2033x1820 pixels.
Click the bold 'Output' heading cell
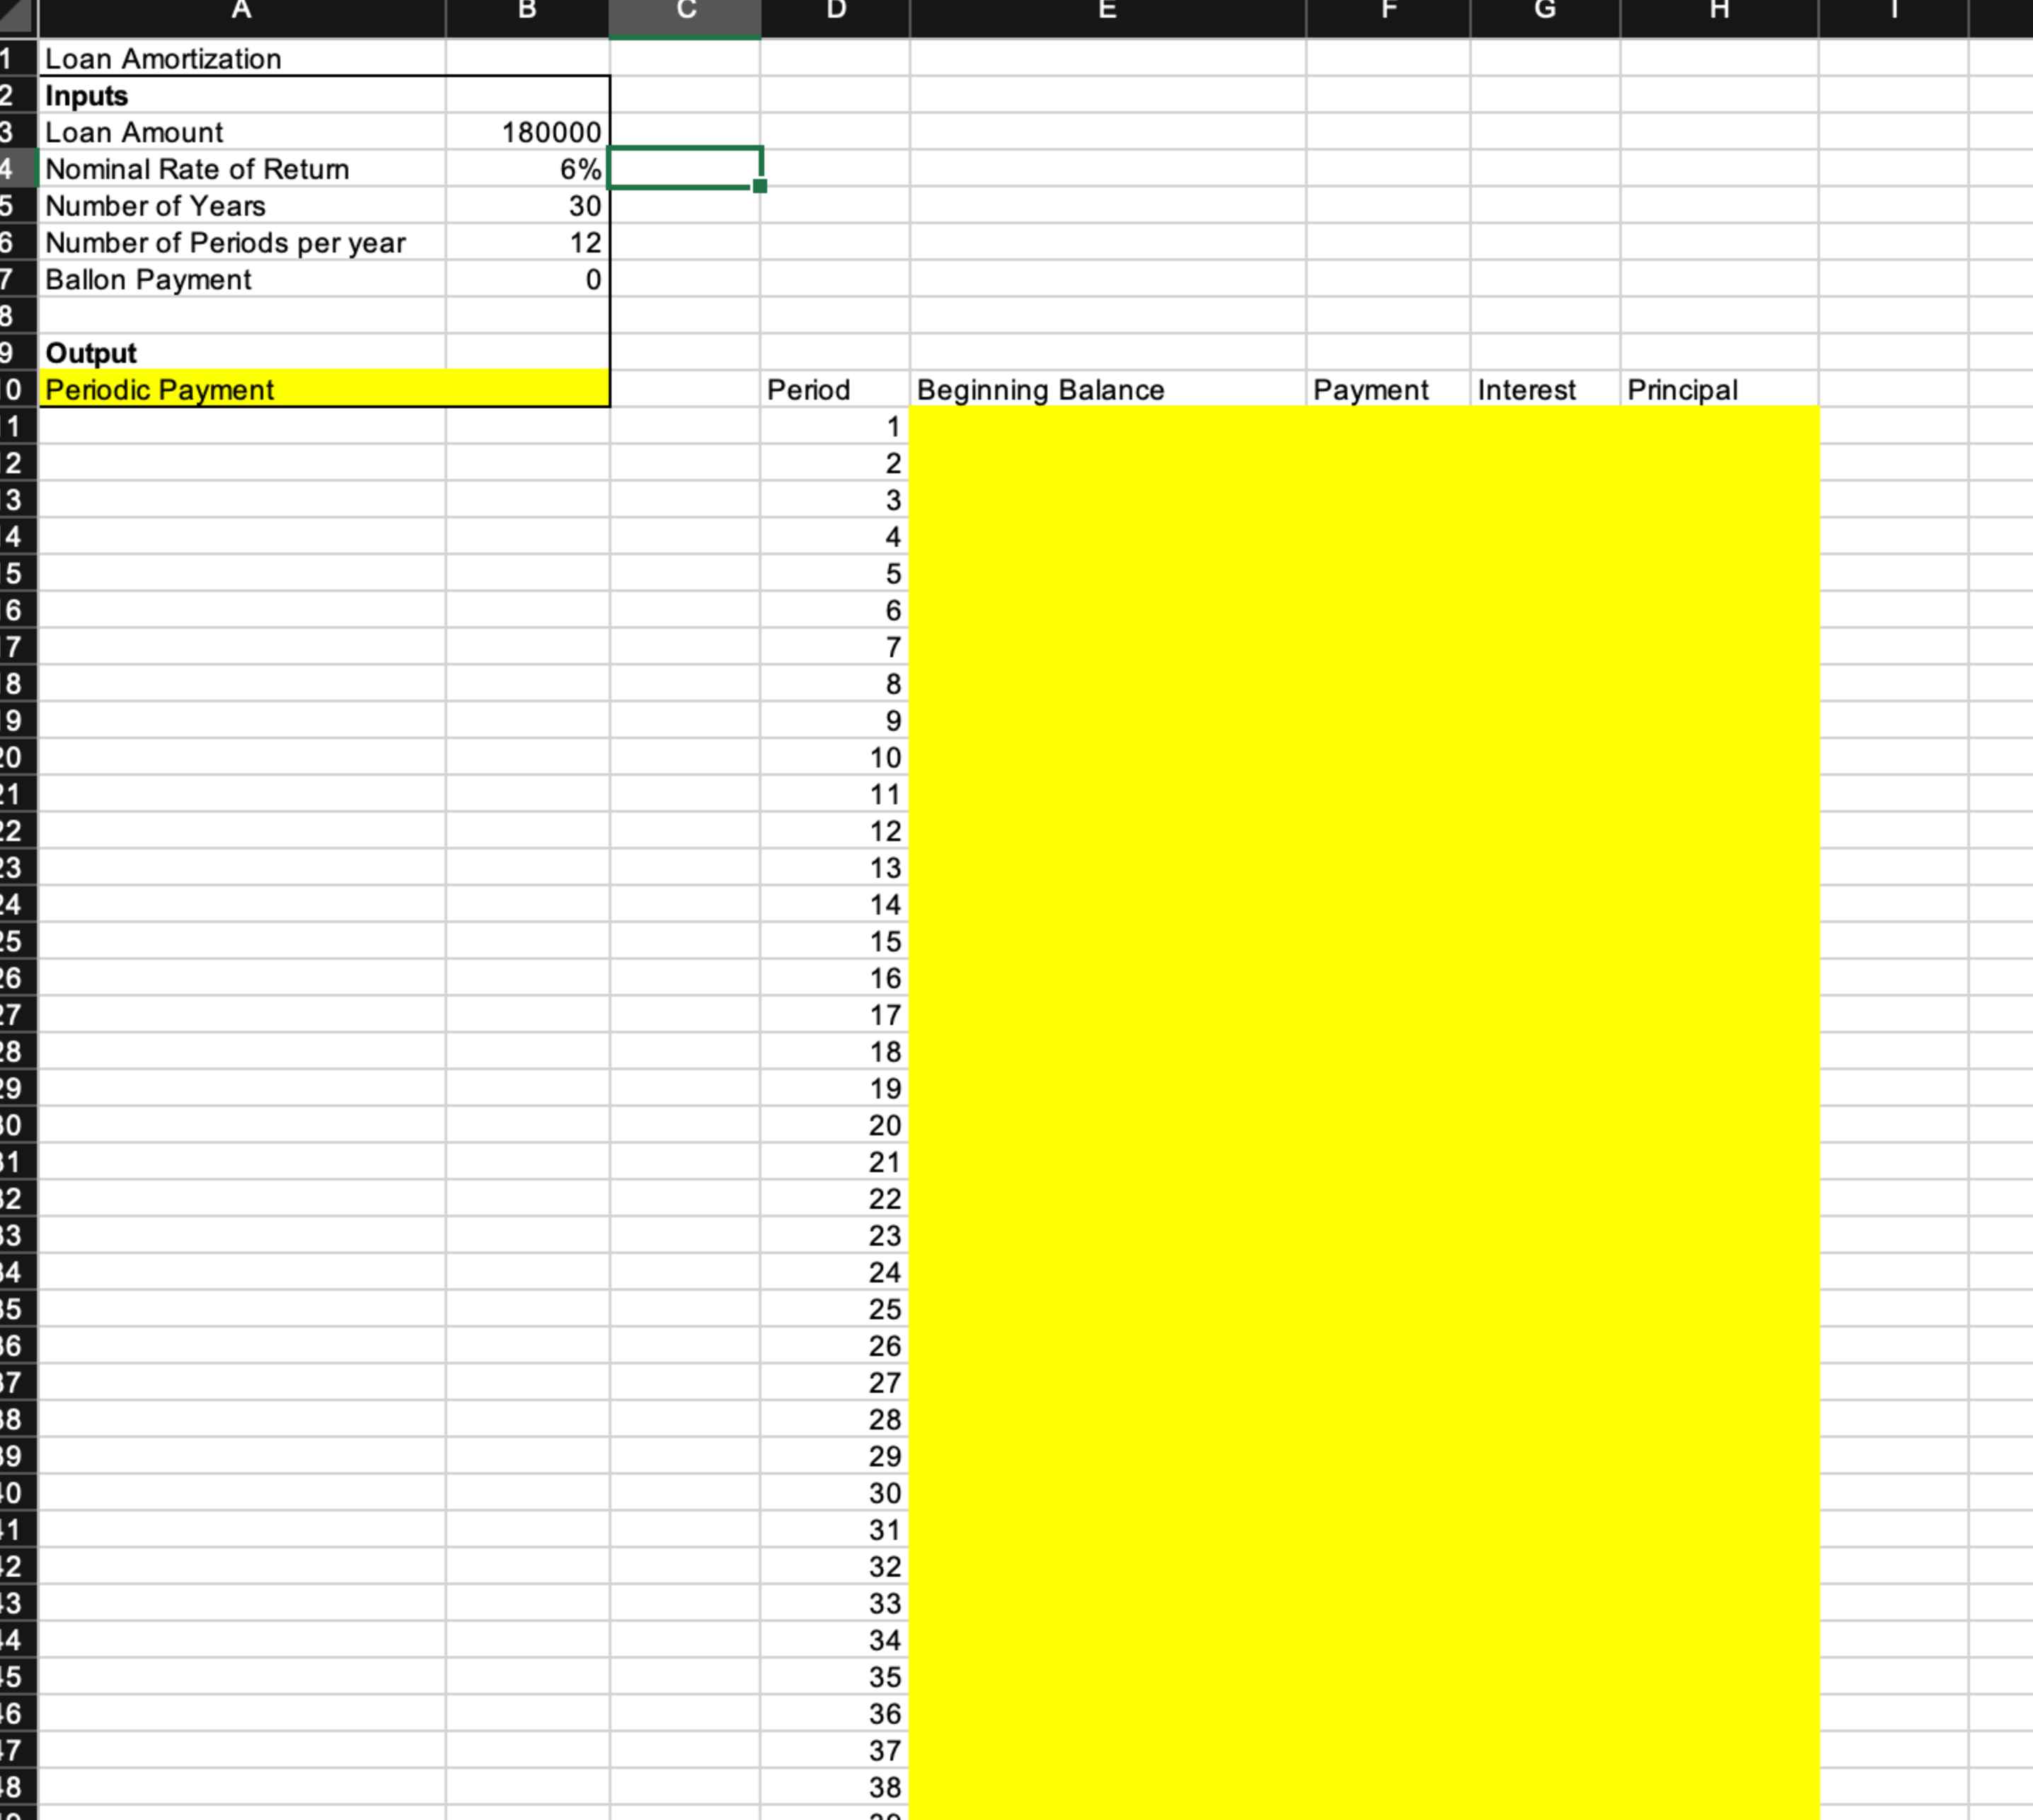coord(241,353)
